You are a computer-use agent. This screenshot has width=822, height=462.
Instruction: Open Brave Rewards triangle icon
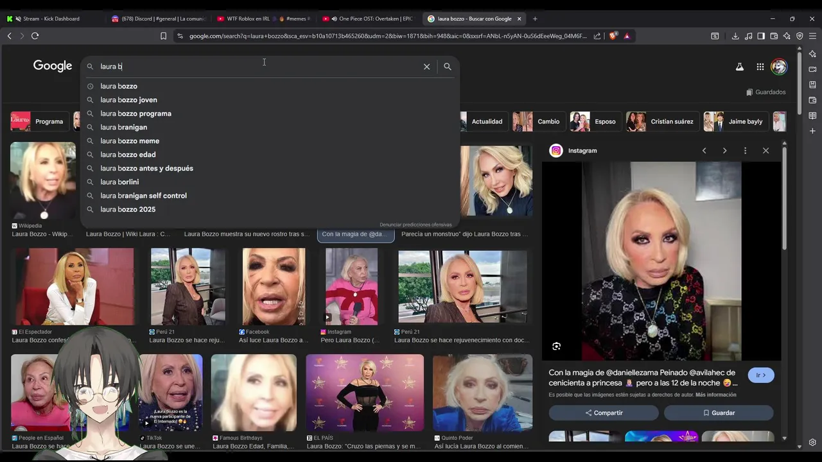click(627, 36)
